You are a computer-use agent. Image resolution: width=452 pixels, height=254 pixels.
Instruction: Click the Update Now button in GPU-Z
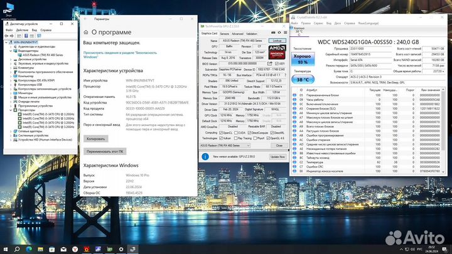[x=277, y=157]
